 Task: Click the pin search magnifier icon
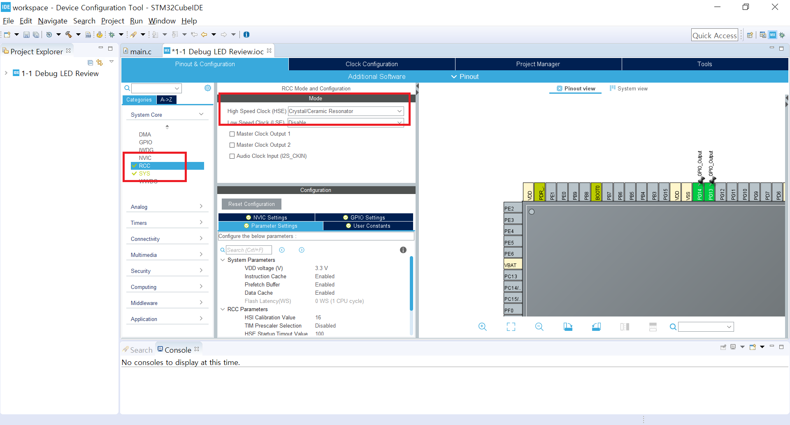pyautogui.click(x=673, y=327)
